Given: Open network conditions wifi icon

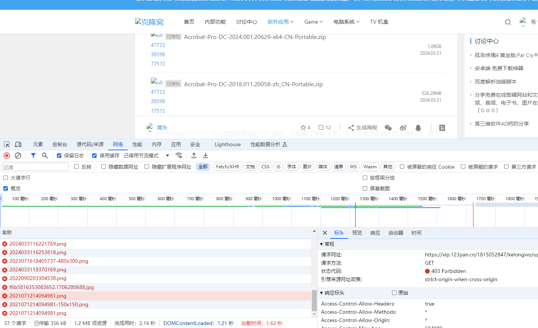Looking at the screenshot, I should pyautogui.click(x=179, y=156).
